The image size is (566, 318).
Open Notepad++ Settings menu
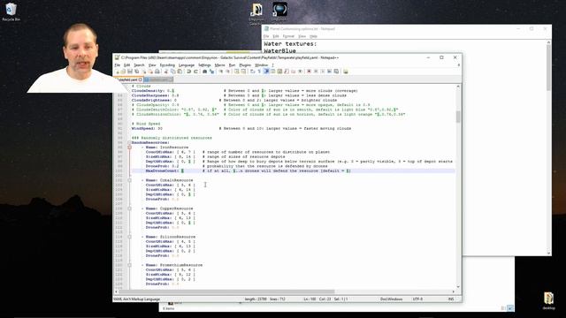(x=204, y=65)
